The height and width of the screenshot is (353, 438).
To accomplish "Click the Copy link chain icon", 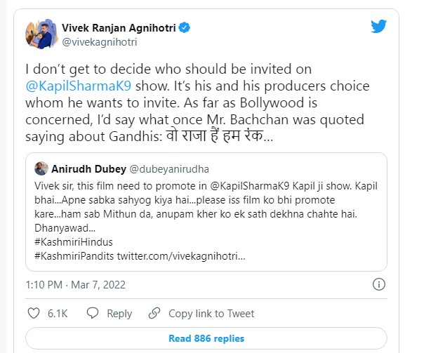I will (155, 314).
